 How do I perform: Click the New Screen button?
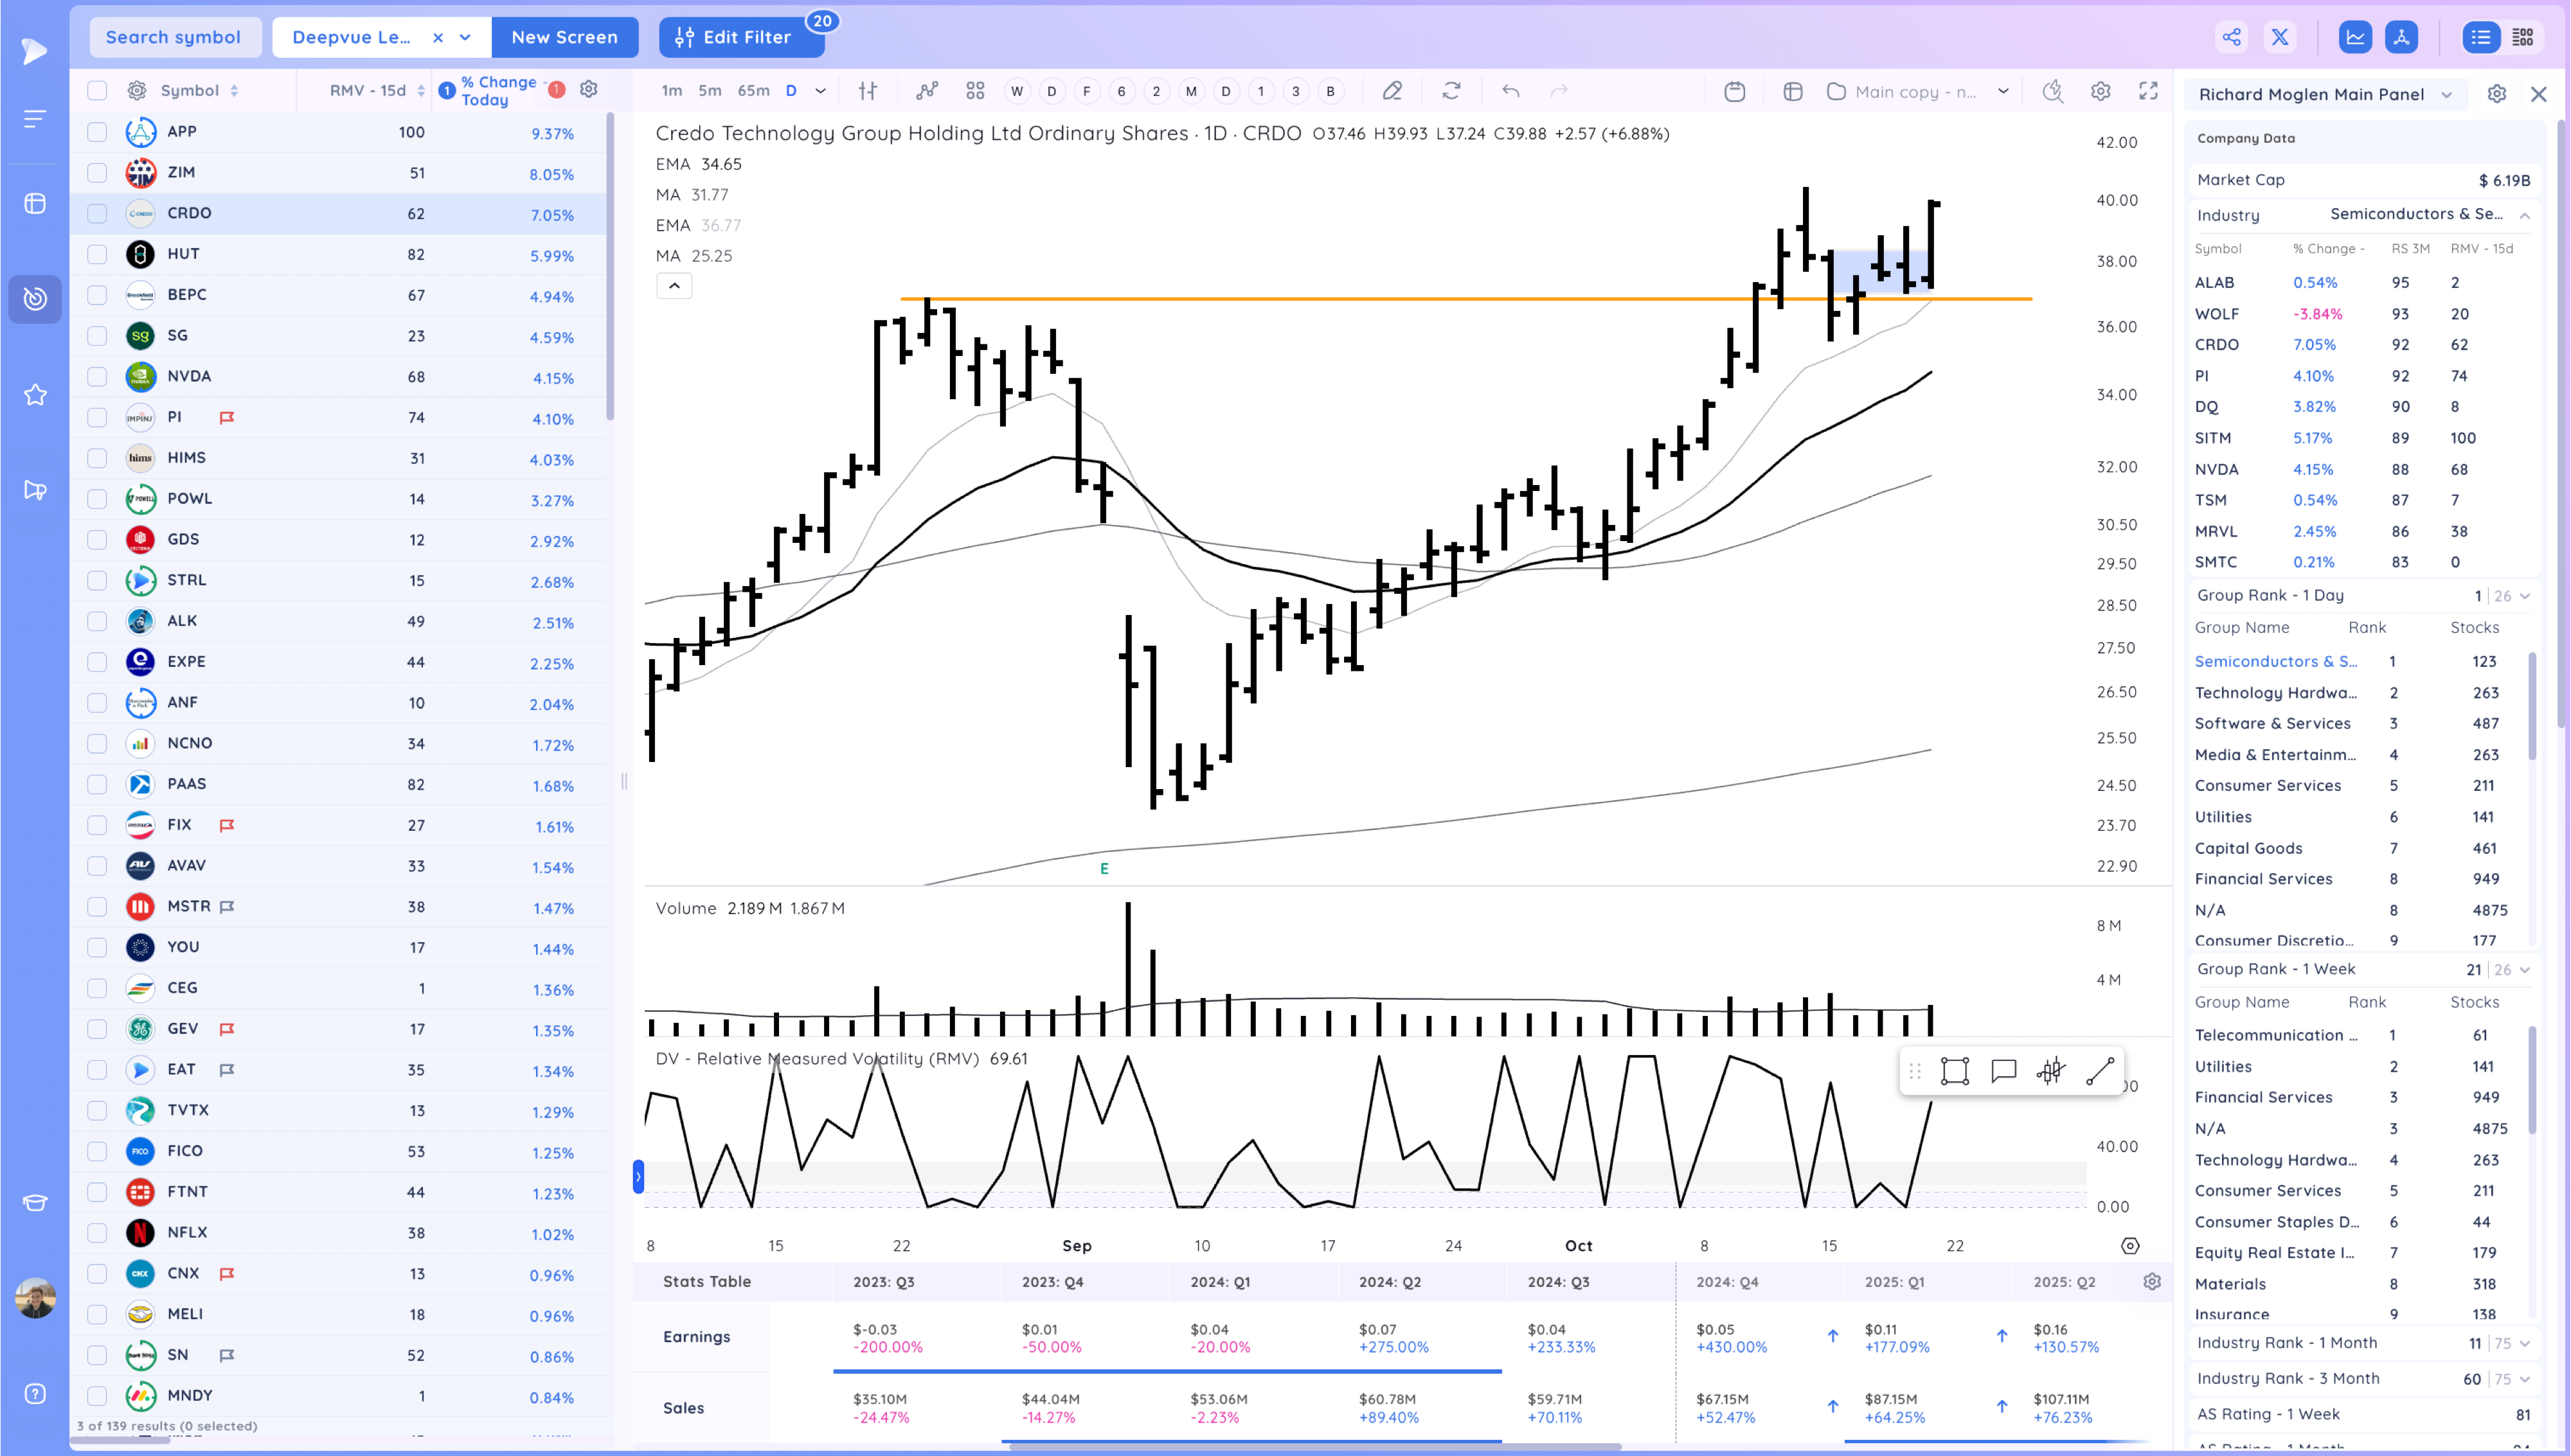point(564,37)
